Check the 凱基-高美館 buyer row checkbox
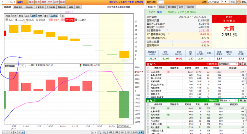 click(x=148, y=75)
